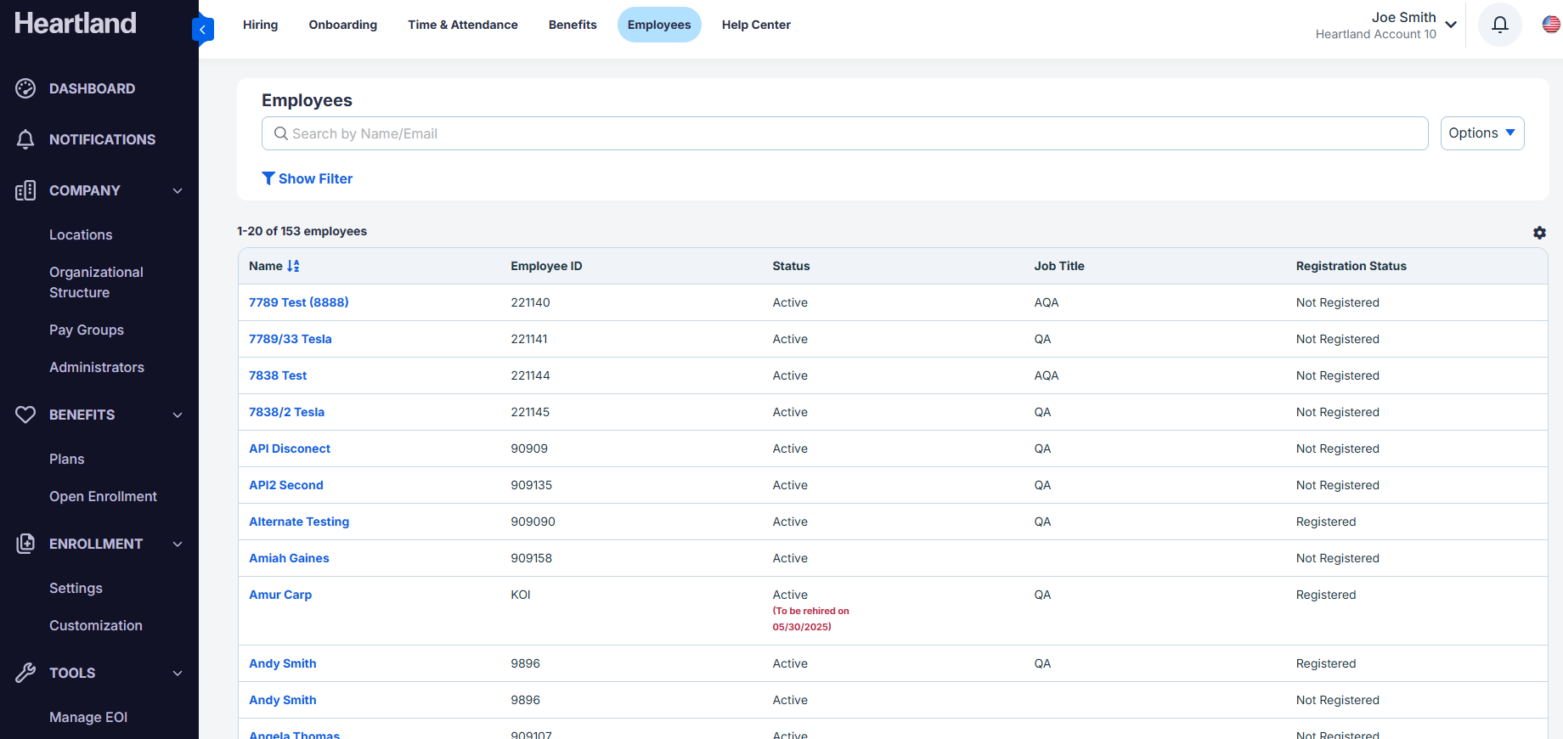Click the Benefits heart icon
The image size is (1563, 739).
[25, 415]
